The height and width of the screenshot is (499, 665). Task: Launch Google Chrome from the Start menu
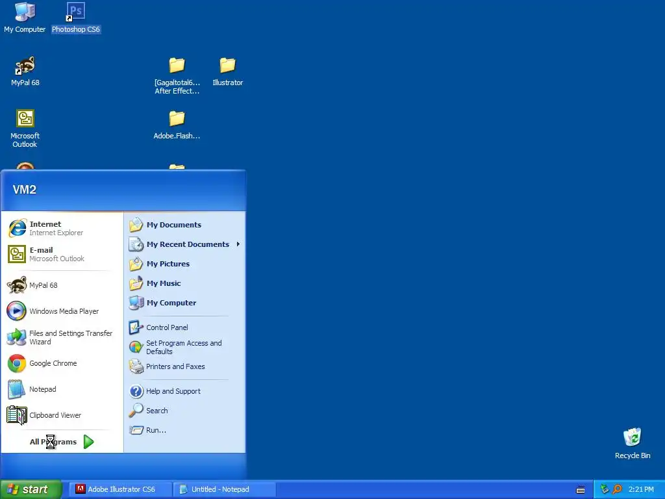[x=62, y=363]
